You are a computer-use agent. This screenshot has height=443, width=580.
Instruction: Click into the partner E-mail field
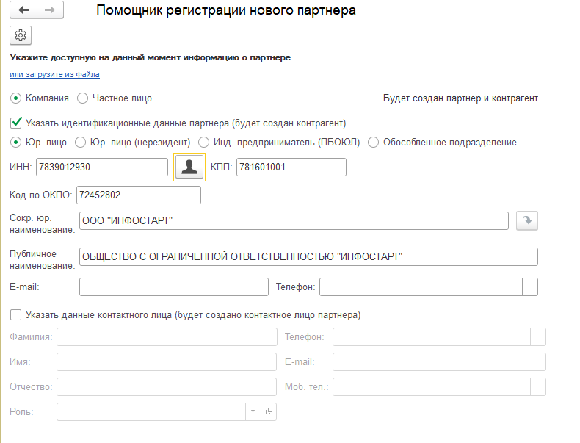pos(173,287)
